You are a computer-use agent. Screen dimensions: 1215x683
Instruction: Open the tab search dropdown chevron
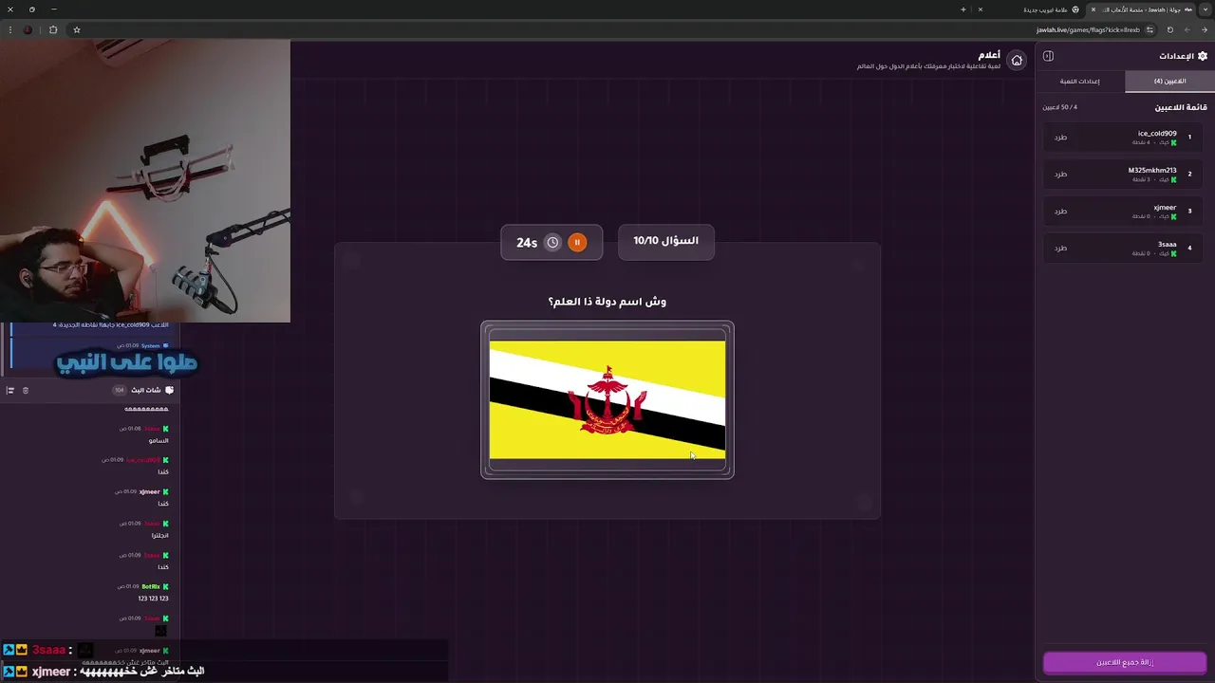1205,9
